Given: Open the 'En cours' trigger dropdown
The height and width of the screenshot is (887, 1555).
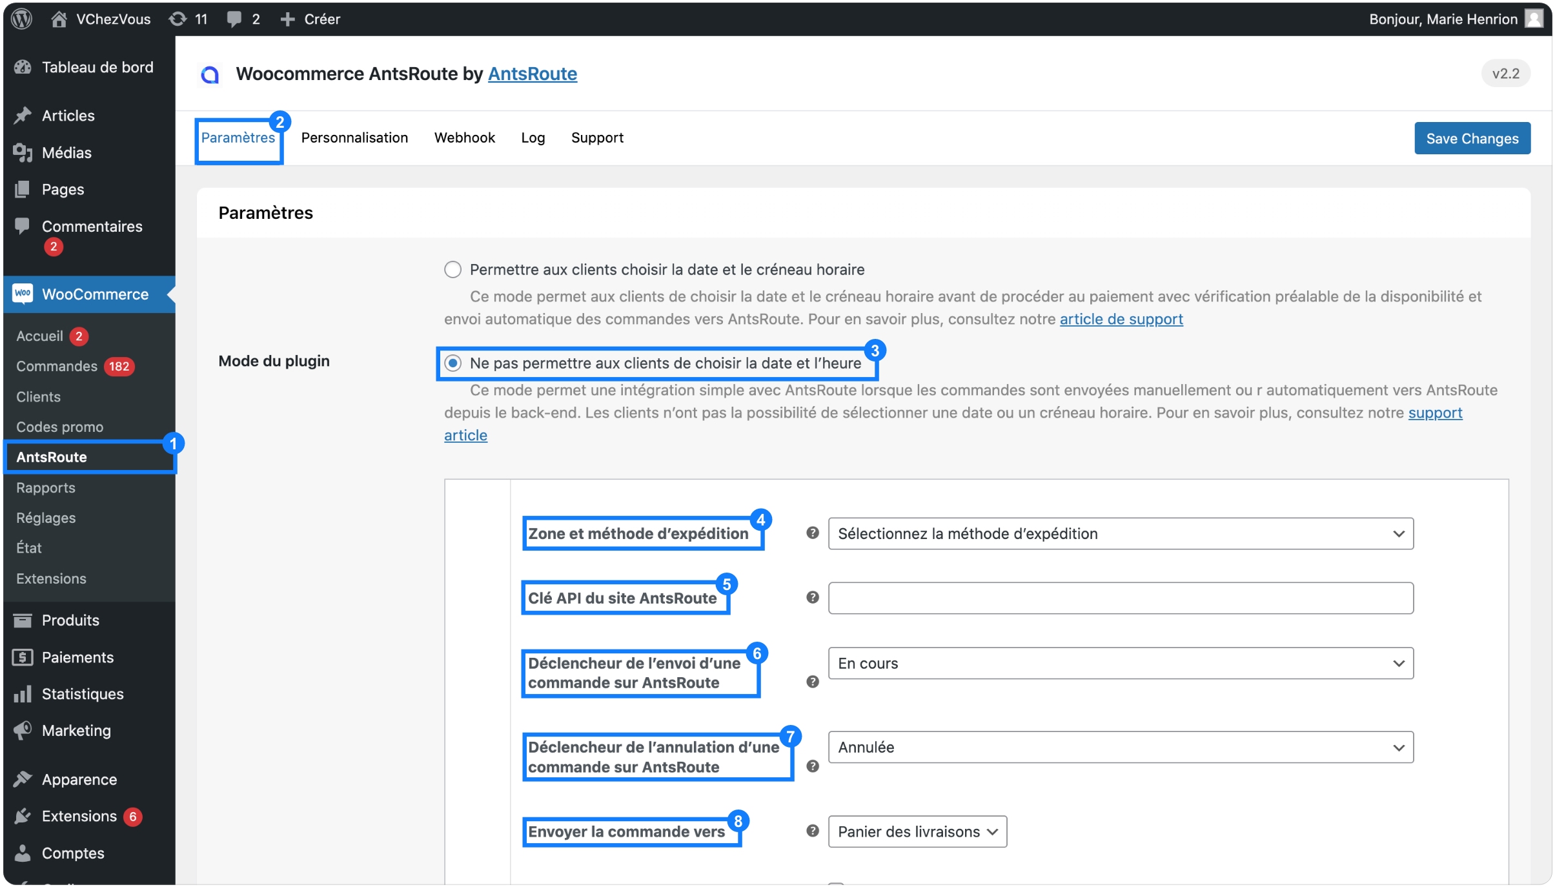Looking at the screenshot, I should pos(1121,663).
